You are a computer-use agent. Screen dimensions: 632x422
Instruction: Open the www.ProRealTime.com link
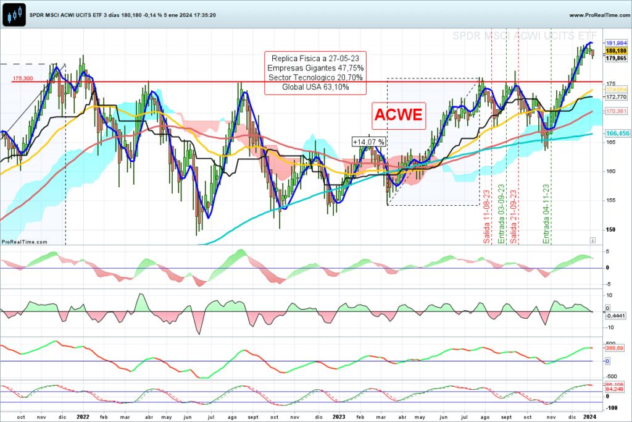[x=599, y=15]
